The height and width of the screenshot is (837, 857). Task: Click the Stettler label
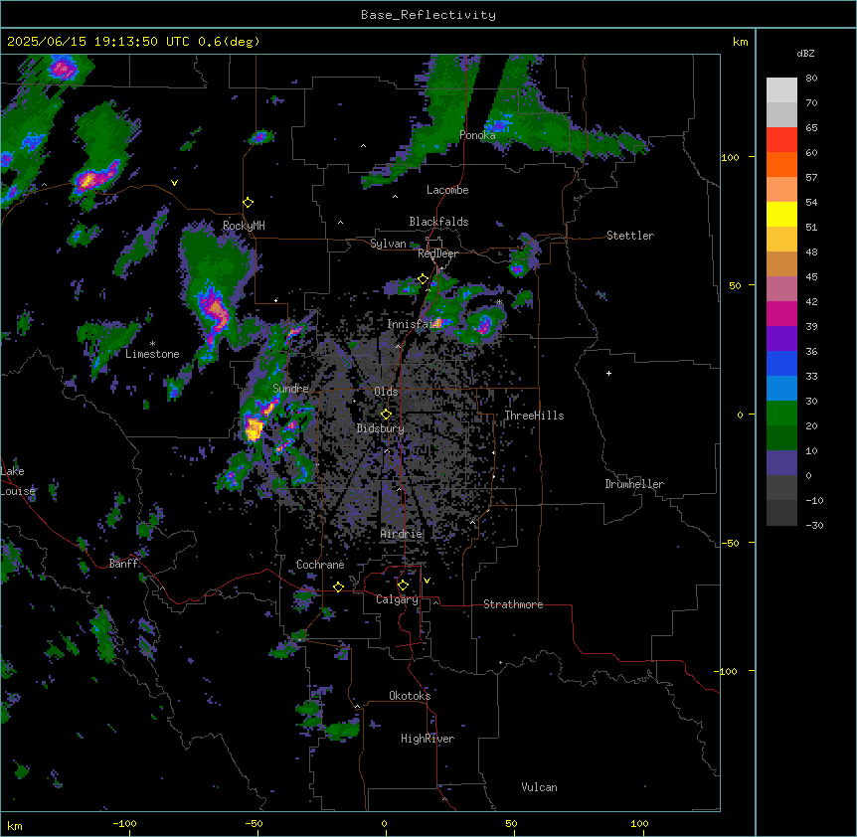pos(630,236)
